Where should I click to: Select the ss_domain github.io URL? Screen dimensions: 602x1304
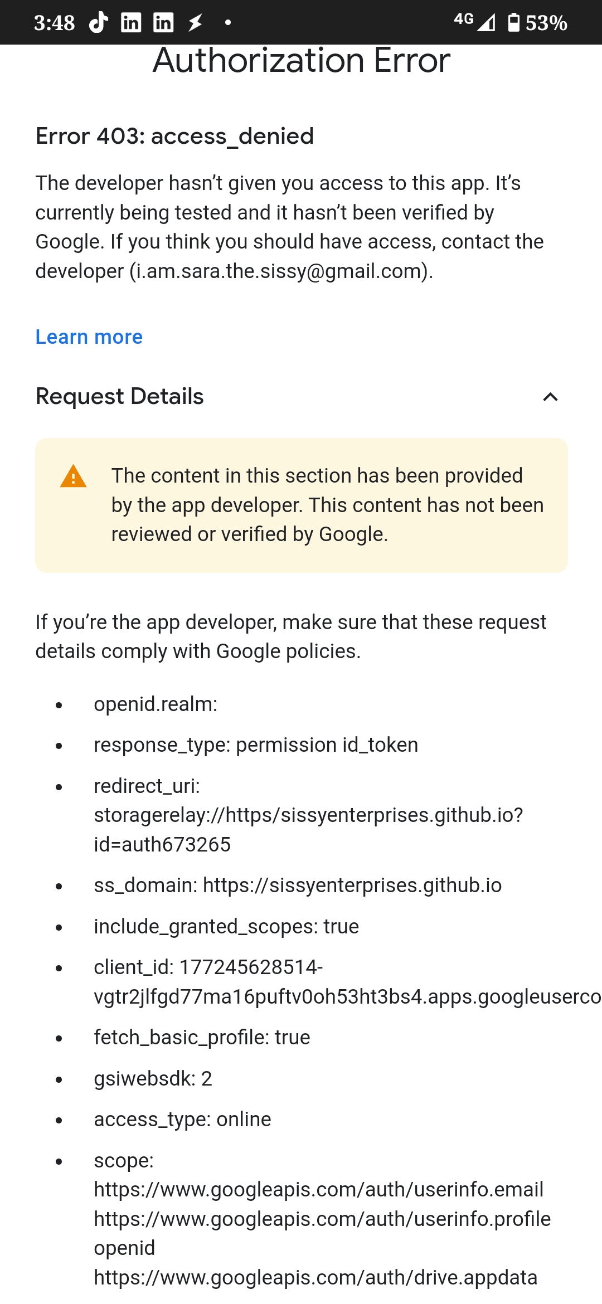(x=352, y=885)
